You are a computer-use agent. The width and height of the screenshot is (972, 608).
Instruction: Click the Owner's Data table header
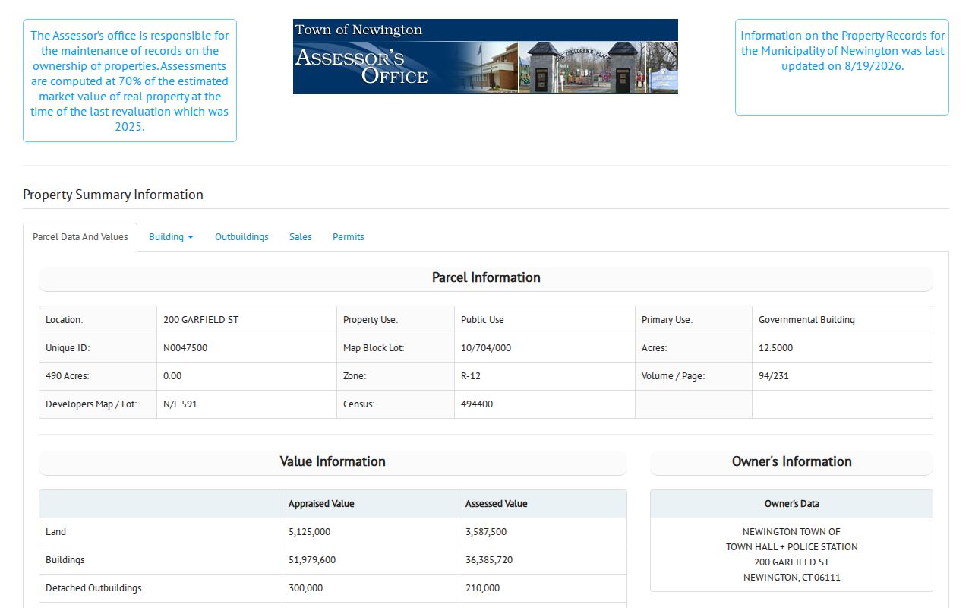coord(791,504)
